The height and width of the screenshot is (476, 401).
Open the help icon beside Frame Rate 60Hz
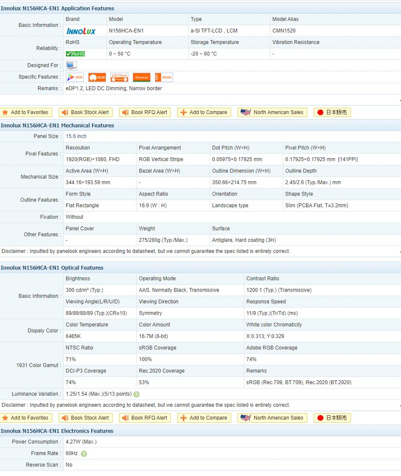[84, 453]
